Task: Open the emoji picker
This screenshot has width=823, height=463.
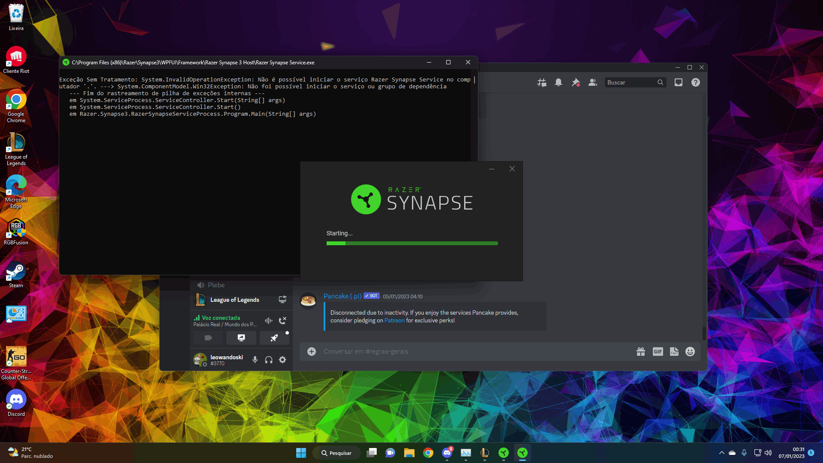Action: coord(690,352)
